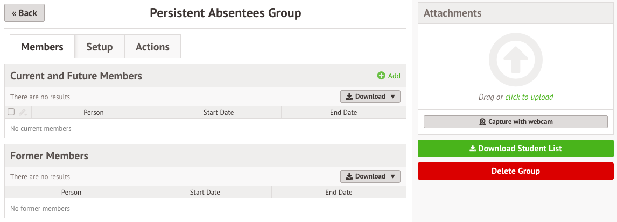Image resolution: width=617 pixels, height=222 pixels.
Task: Tick the select-all checkbox in the members table
Action: pos(11,112)
